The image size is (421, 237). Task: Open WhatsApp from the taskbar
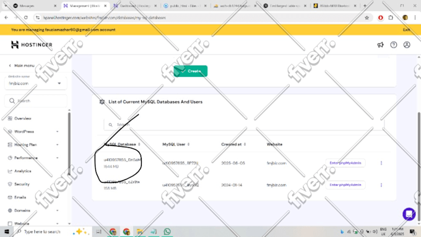(167, 231)
